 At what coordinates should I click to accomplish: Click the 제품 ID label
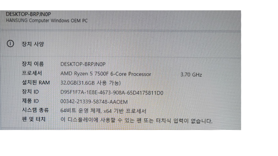tap(30, 101)
